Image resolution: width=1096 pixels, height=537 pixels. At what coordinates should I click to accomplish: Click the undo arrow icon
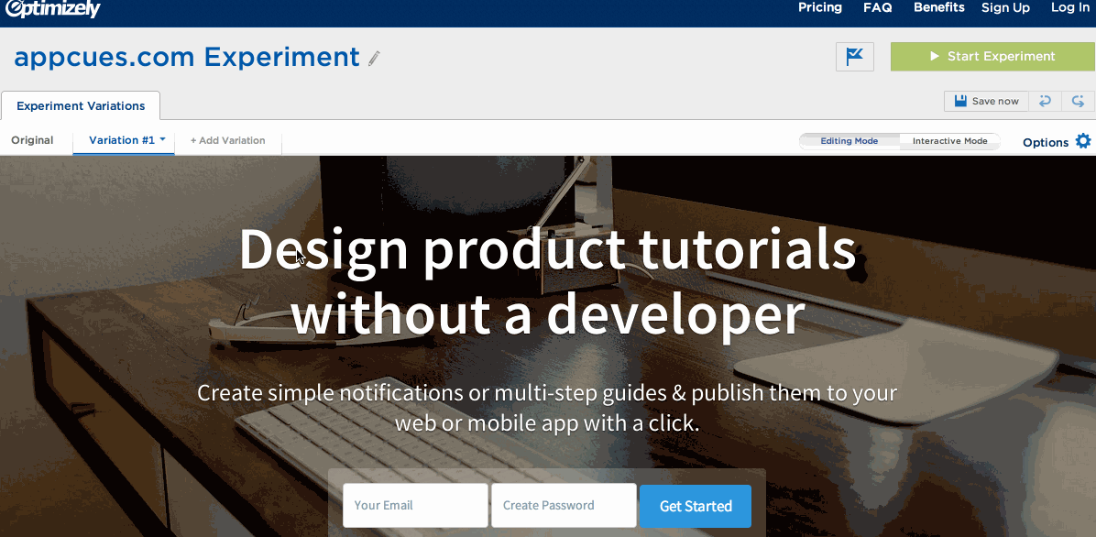click(x=1045, y=101)
